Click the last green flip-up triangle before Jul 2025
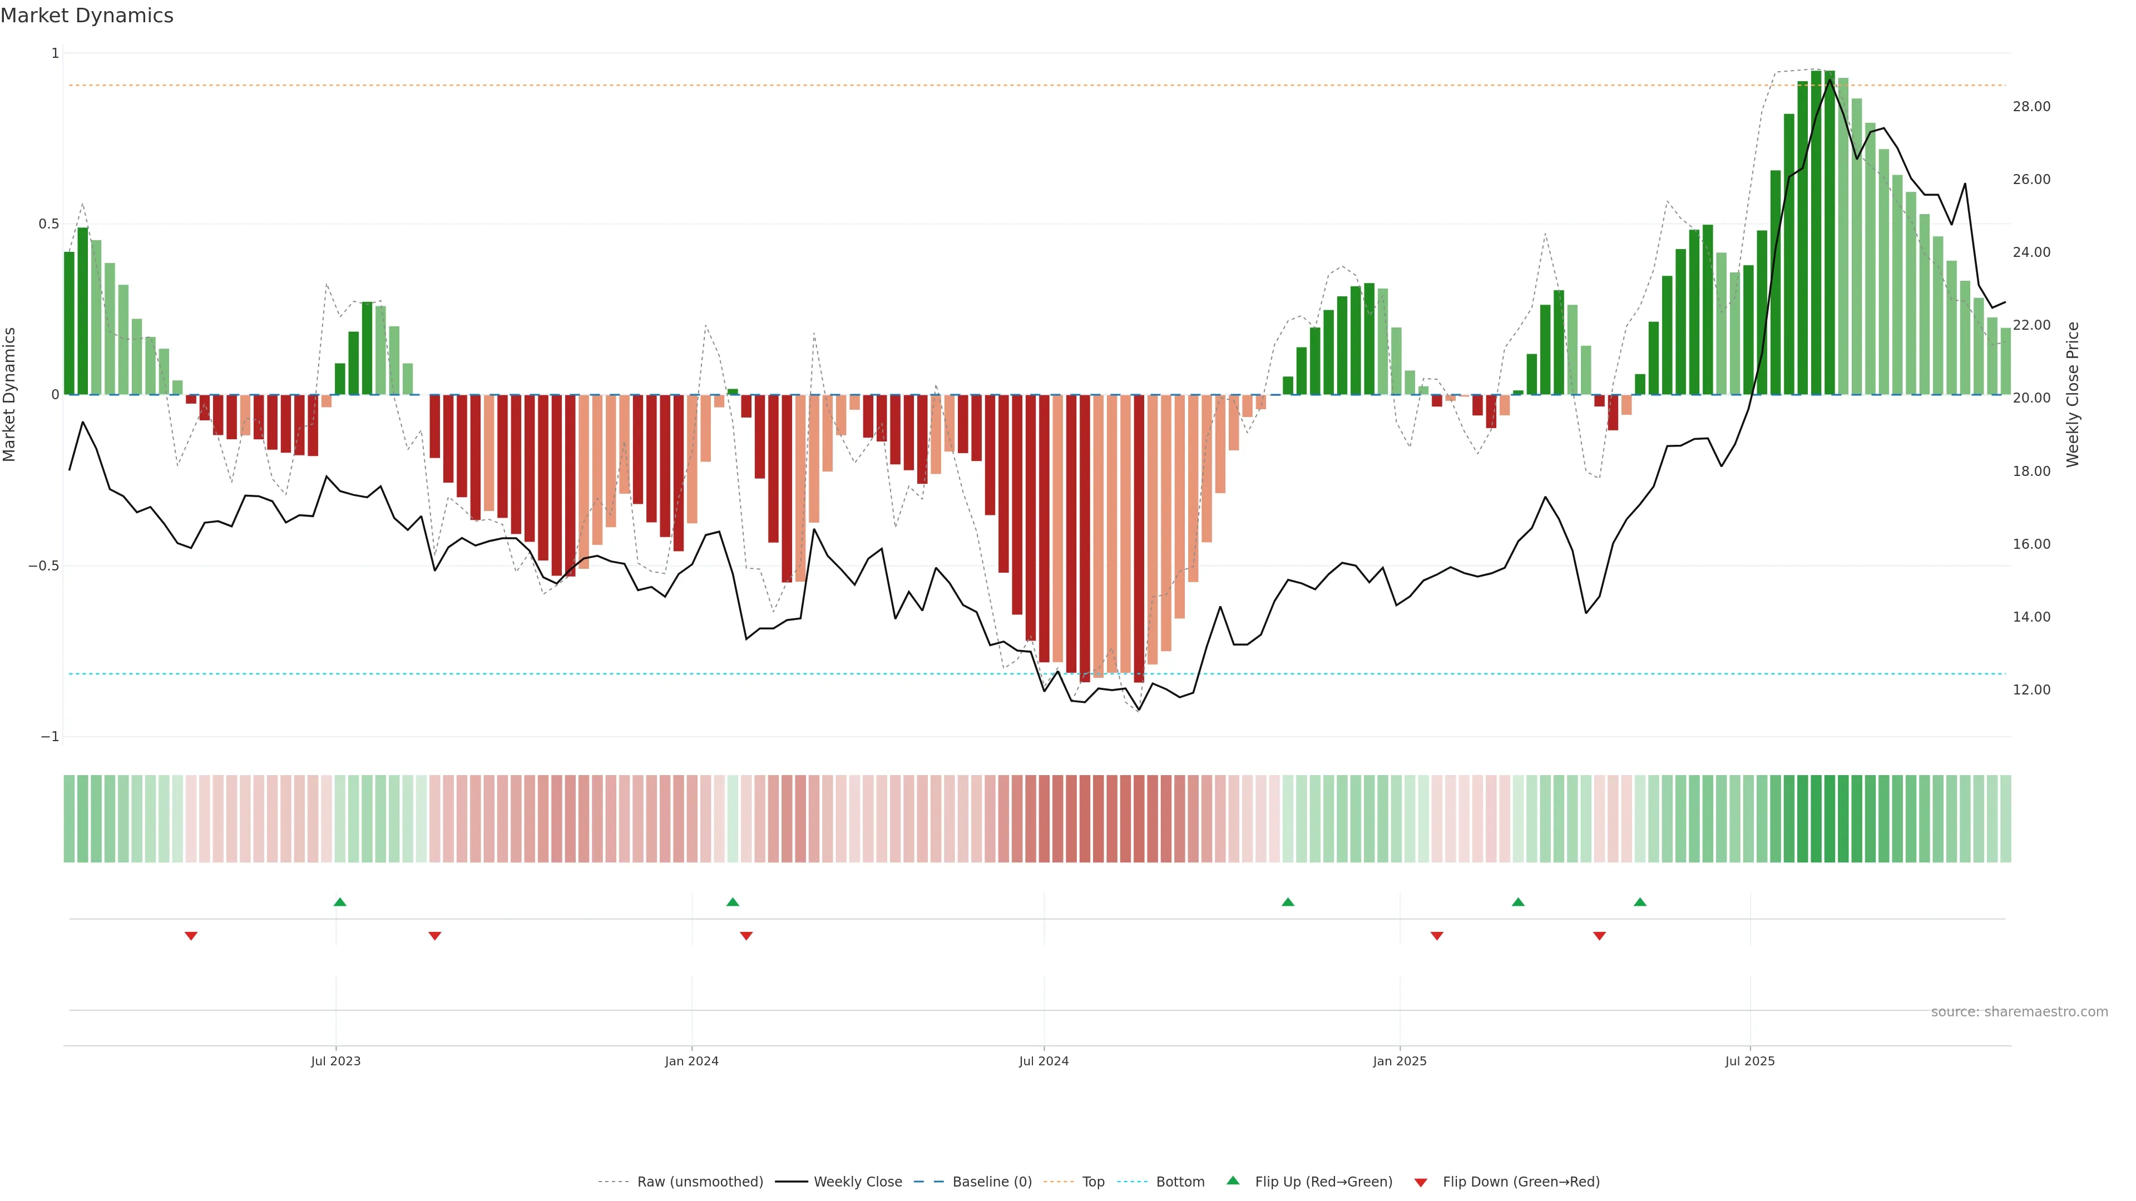 [x=1640, y=902]
